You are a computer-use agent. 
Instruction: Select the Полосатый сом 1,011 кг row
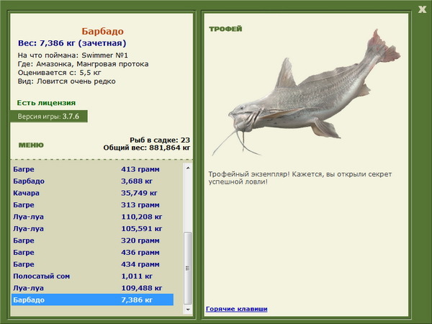tap(93, 276)
